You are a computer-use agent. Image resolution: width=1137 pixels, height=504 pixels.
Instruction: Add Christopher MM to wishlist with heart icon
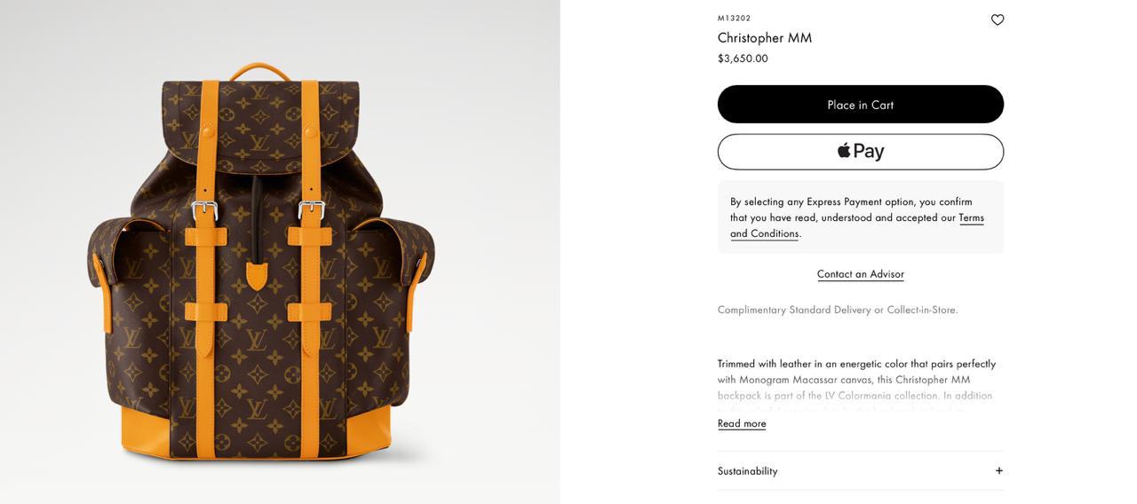click(998, 20)
